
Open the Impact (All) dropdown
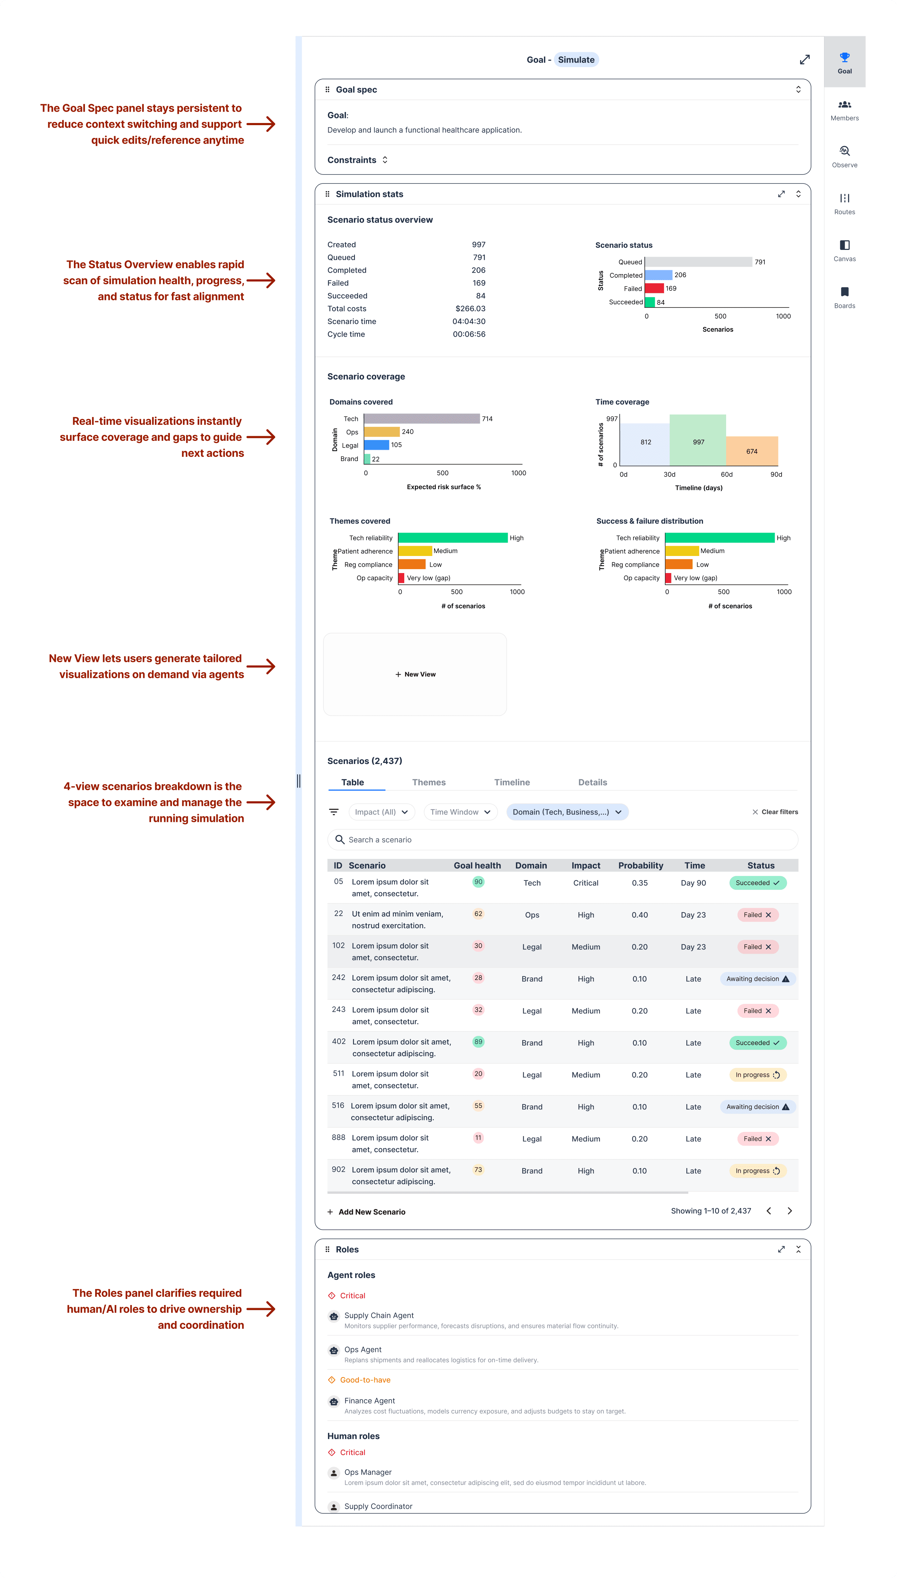381,812
